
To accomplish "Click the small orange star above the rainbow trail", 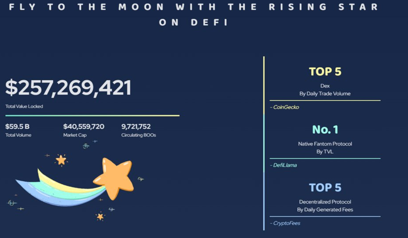I will coord(61,160).
